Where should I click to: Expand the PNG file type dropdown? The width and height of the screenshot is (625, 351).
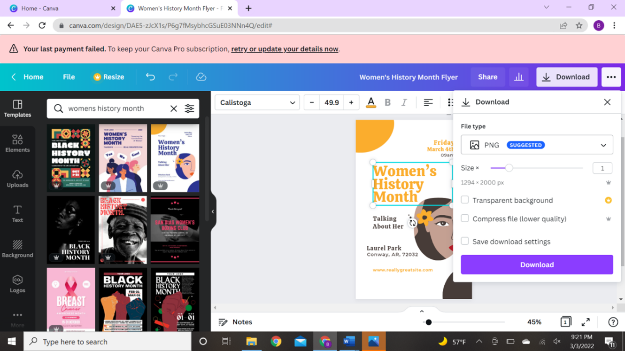603,145
